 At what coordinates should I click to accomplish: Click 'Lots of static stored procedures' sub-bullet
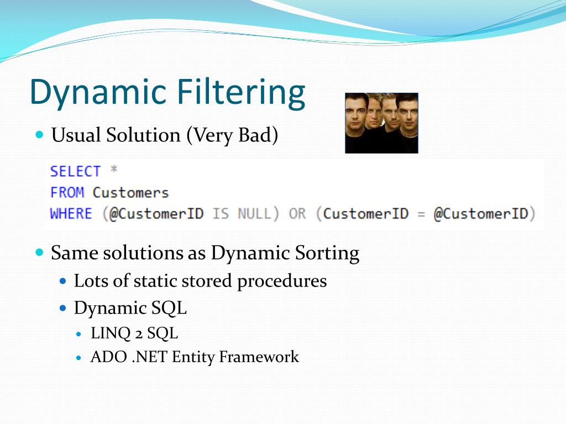(200, 281)
